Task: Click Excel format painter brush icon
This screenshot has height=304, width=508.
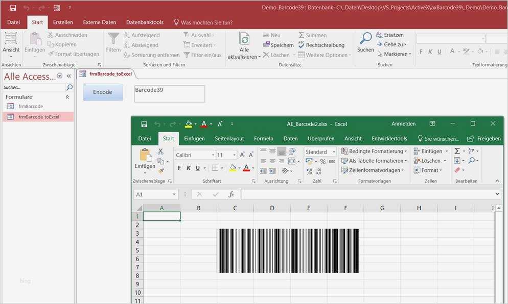Action: [160, 170]
